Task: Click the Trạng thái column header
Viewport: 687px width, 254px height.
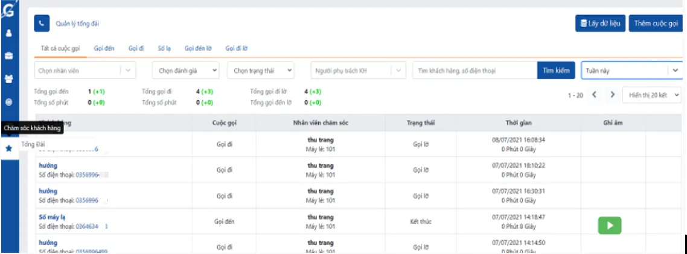Action: pos(421,123)
